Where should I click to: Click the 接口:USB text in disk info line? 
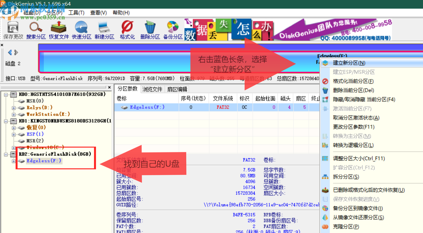[16, 79]
